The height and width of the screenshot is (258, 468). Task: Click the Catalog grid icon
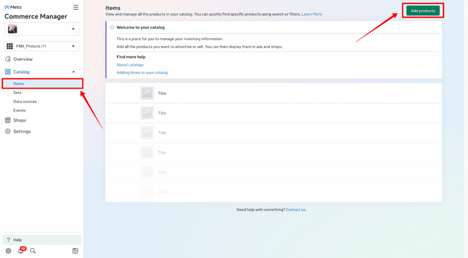8,72
